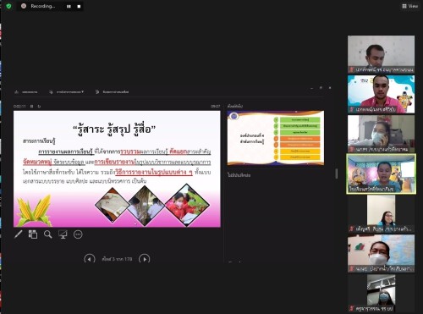Click the notes pane scrollbar handle
The height and width of the screenshot is (314, 423).
coord(336,174)
